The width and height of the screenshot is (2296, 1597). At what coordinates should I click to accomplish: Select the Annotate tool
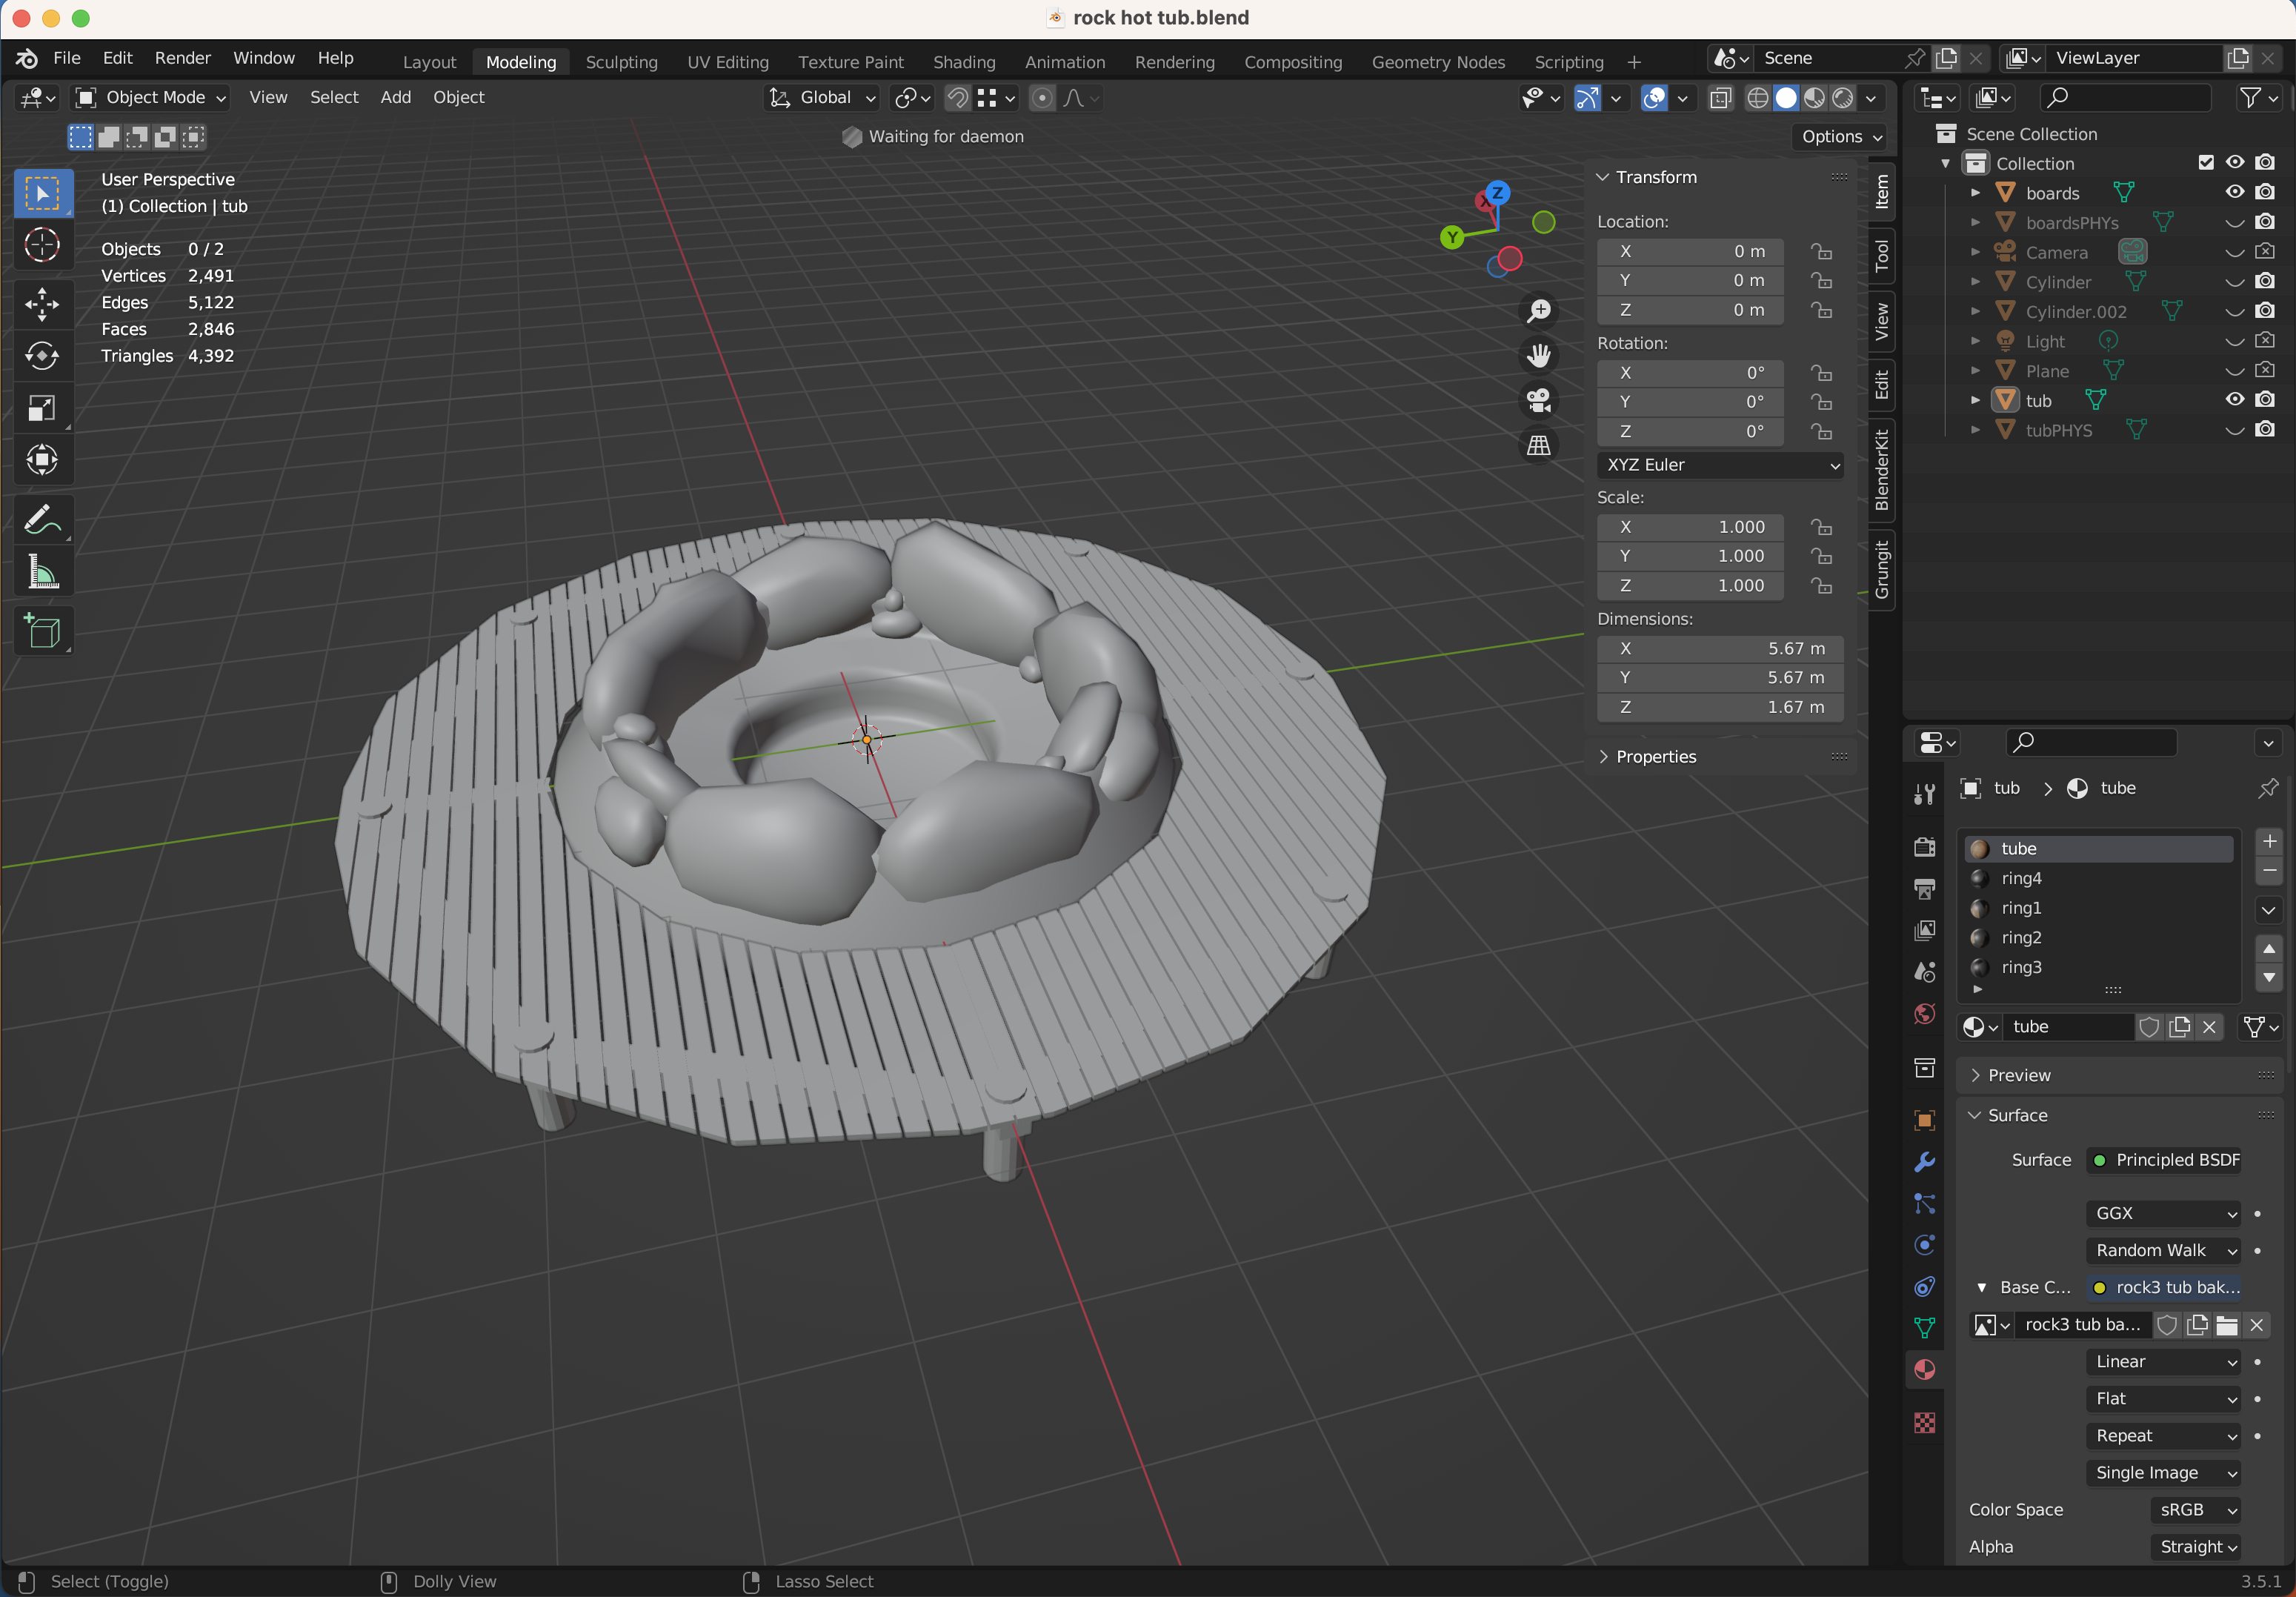coord(42,520)
